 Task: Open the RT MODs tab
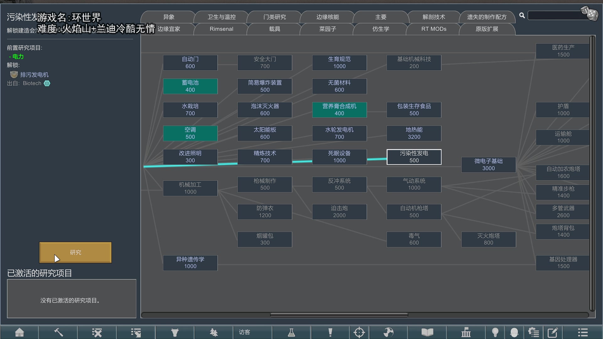click(434, 29)
